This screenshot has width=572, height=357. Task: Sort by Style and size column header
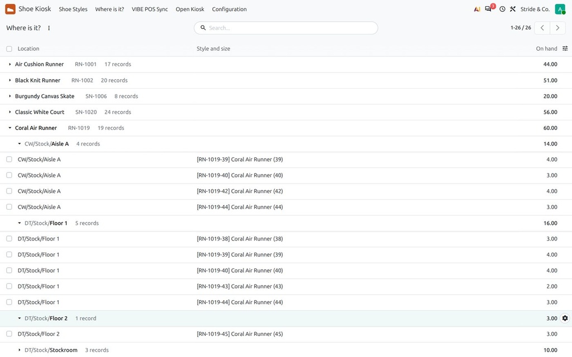213,49
